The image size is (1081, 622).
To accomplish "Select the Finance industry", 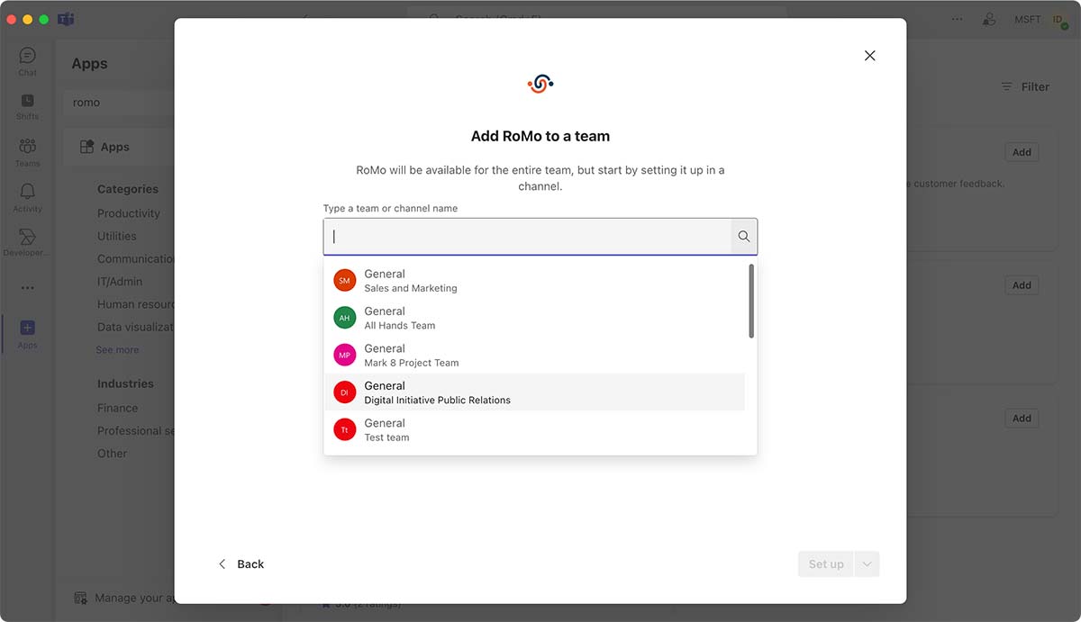I will coord(118,408).
